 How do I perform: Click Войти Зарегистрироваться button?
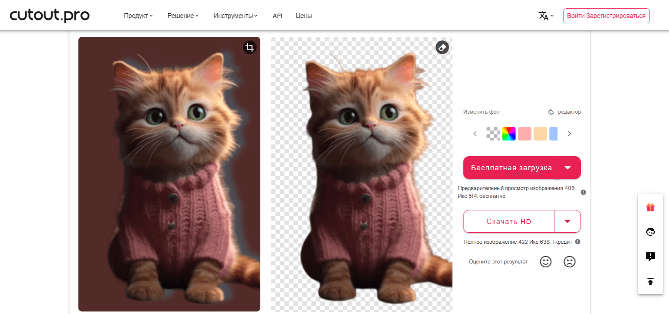pos(606,16)
